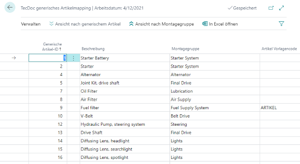The image size is (300, 164).
Task: Click the Generische Artikel-ID field with 1
Action: point(48,58)
